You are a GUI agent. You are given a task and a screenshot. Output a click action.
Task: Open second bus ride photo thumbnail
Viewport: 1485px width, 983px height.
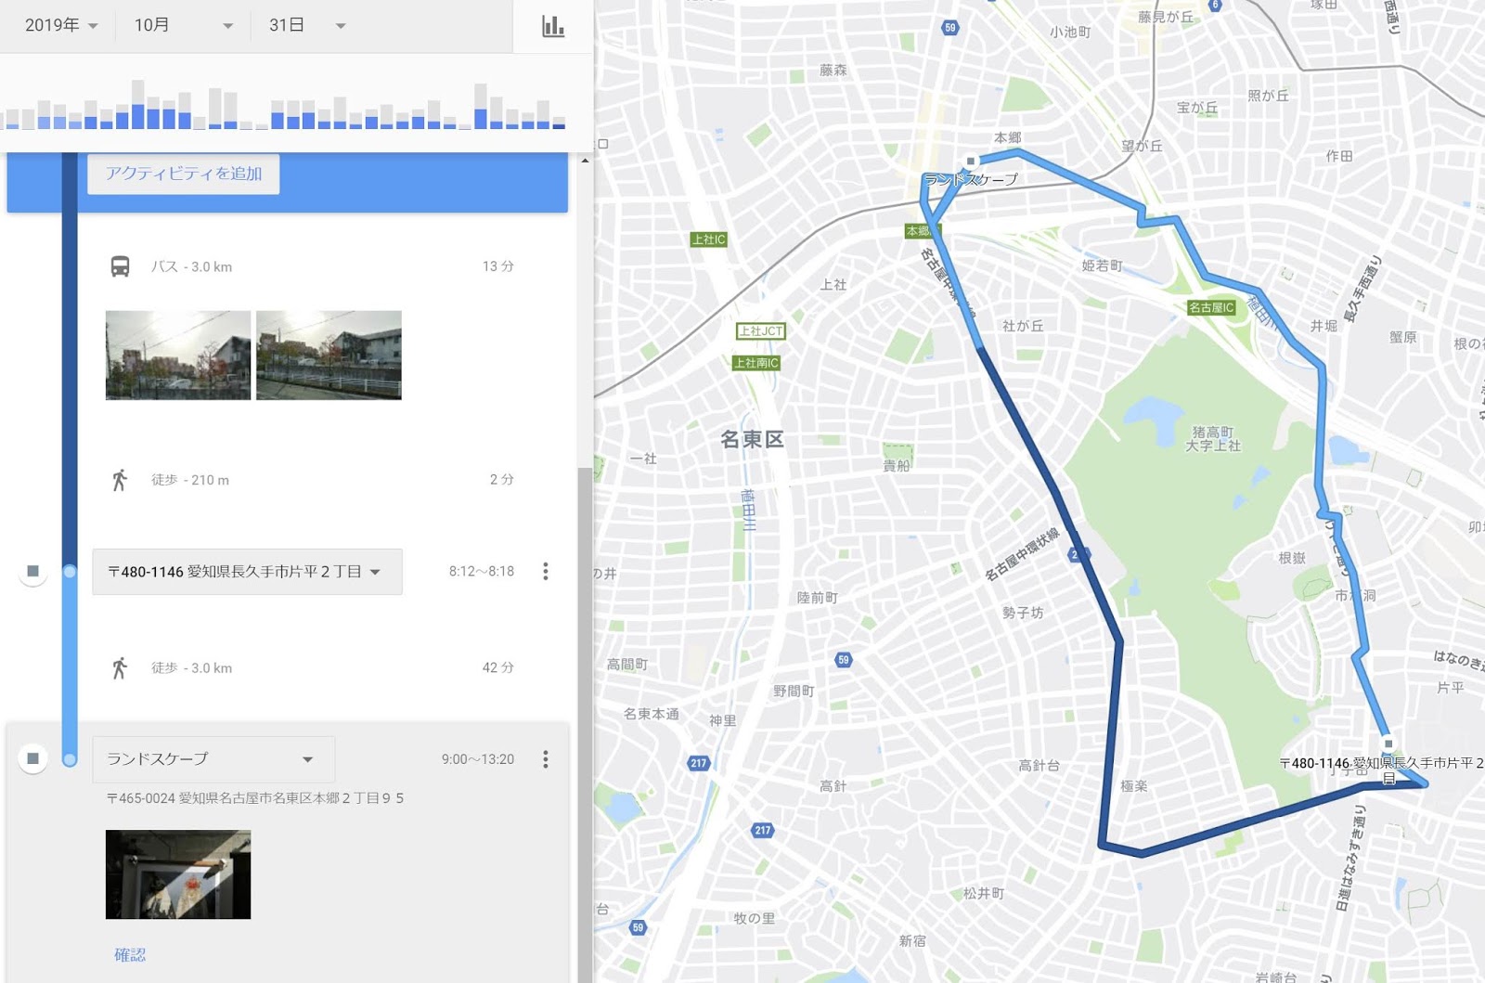(329, 356)
